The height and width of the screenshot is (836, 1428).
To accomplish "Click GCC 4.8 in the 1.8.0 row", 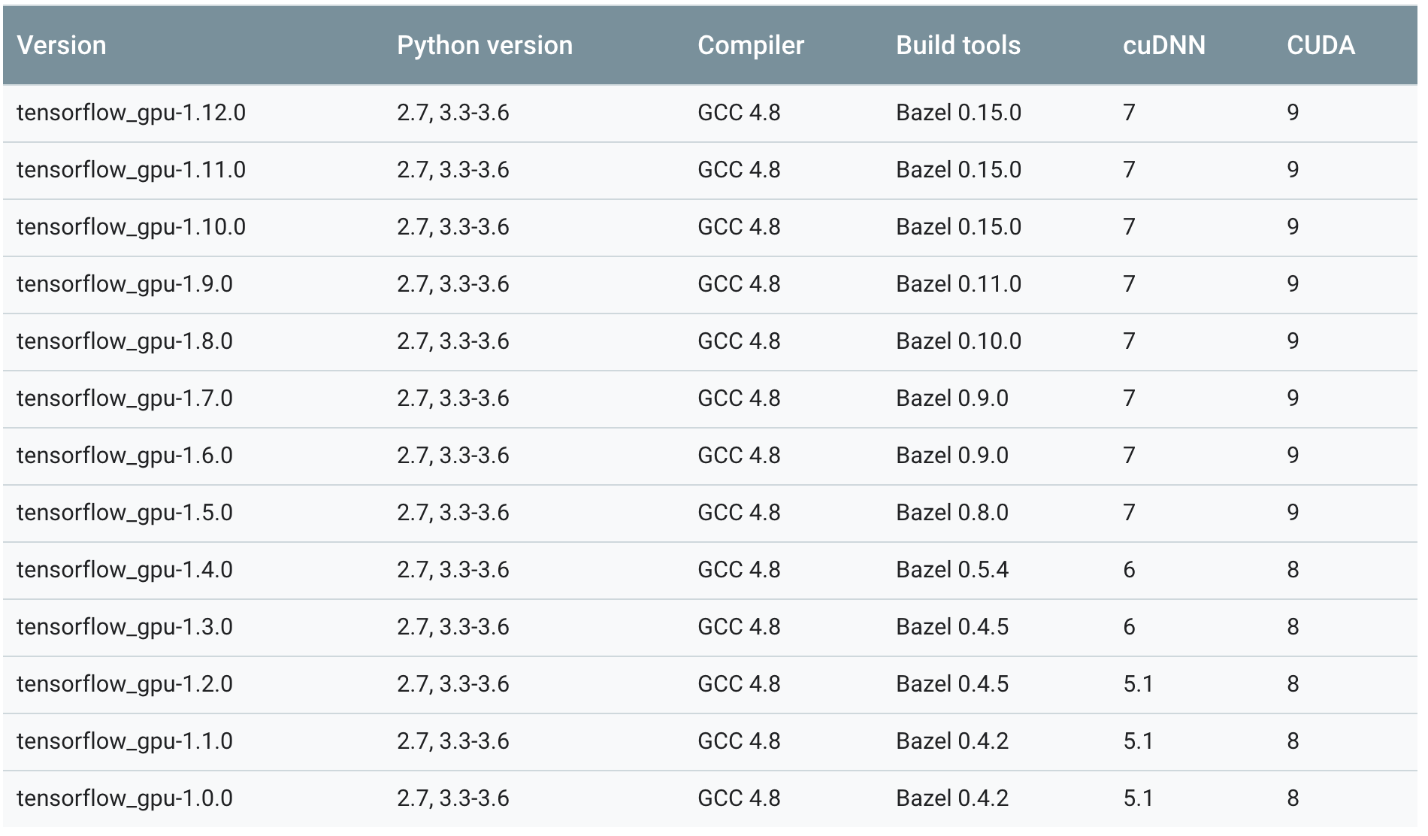I will point(739,341).
